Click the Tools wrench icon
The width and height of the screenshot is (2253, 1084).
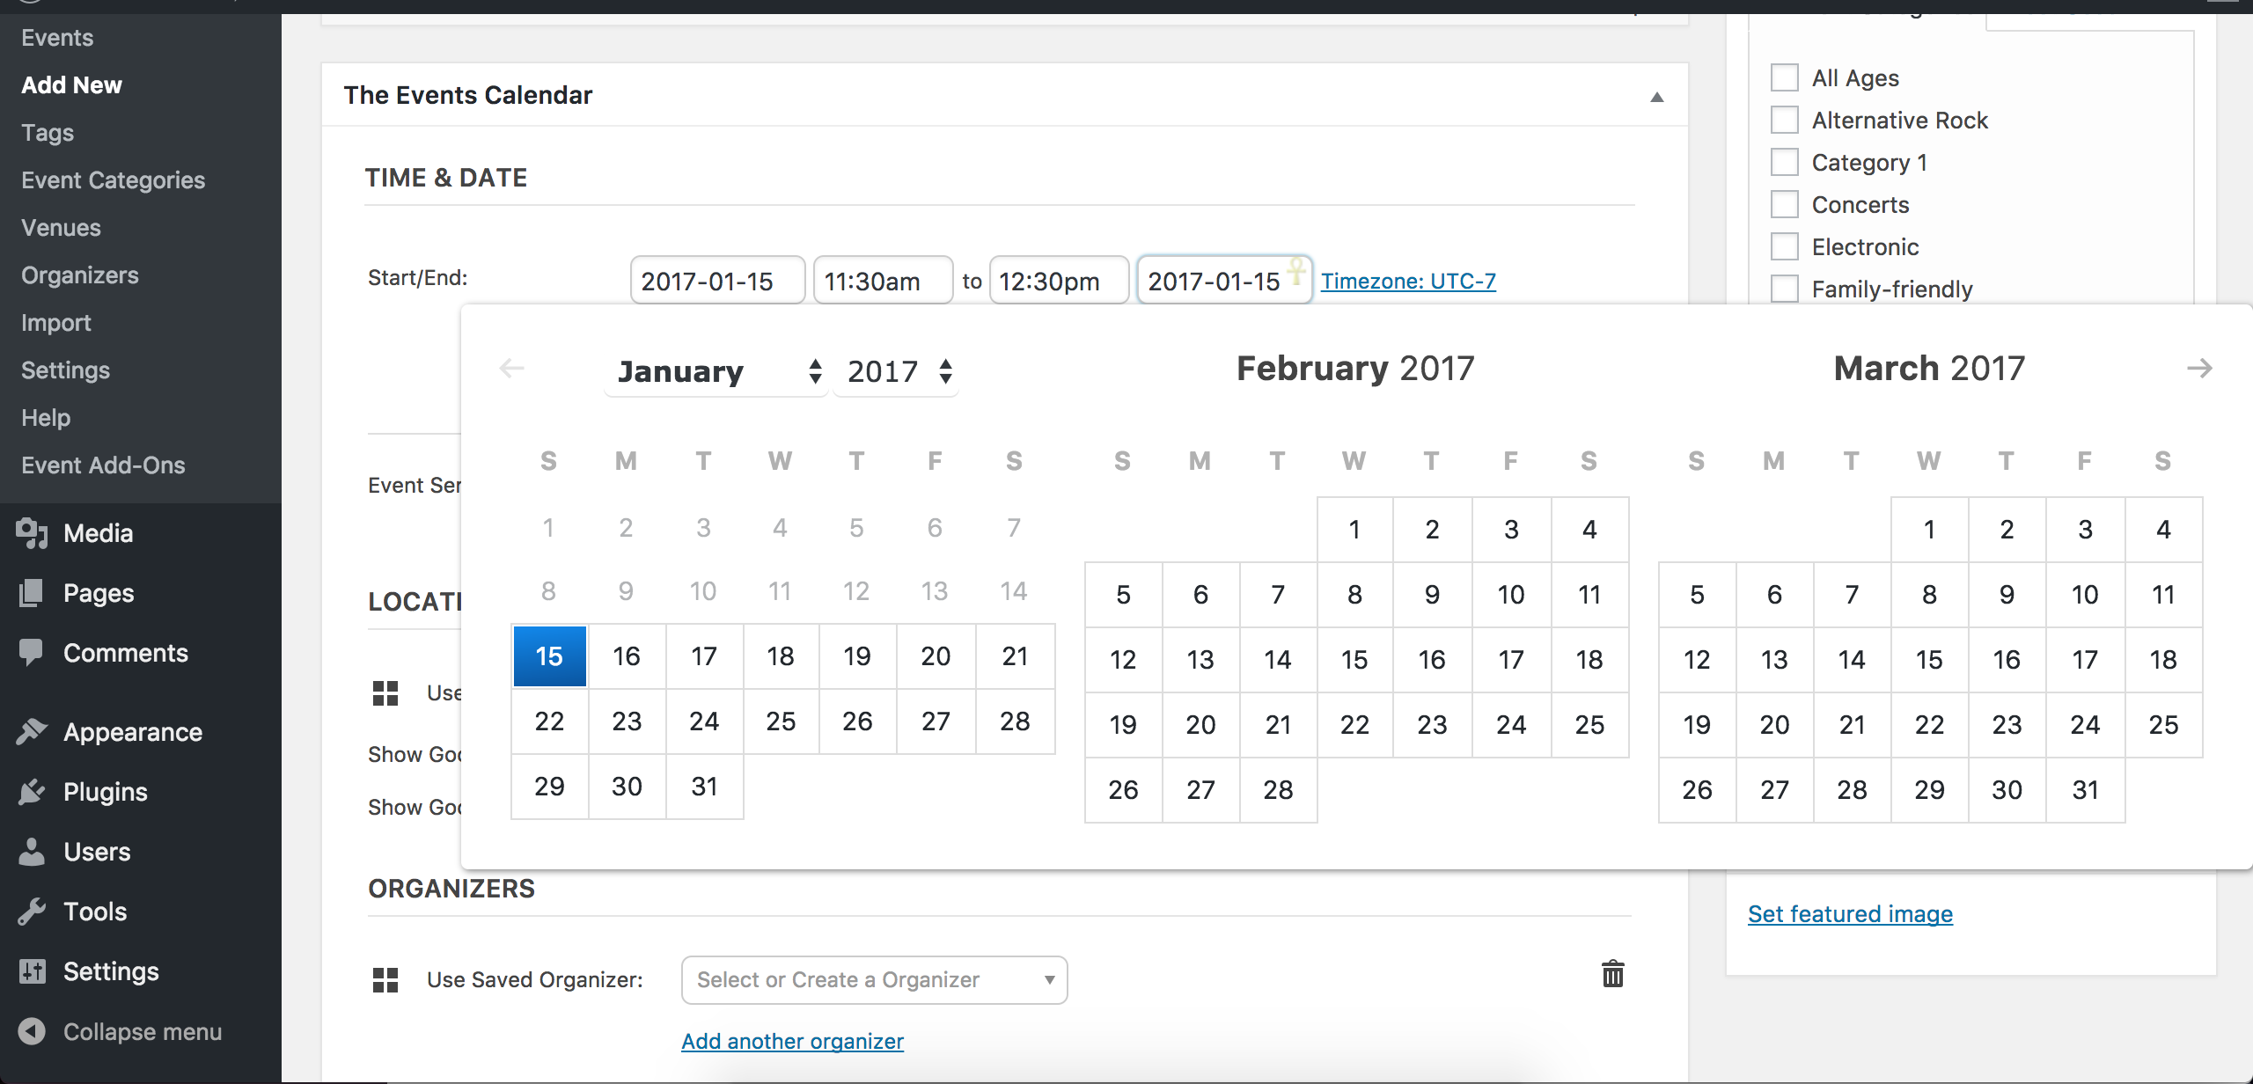32,912
